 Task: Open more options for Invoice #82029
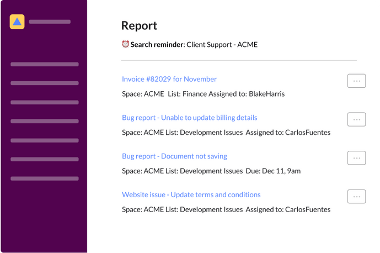(356, 81)
